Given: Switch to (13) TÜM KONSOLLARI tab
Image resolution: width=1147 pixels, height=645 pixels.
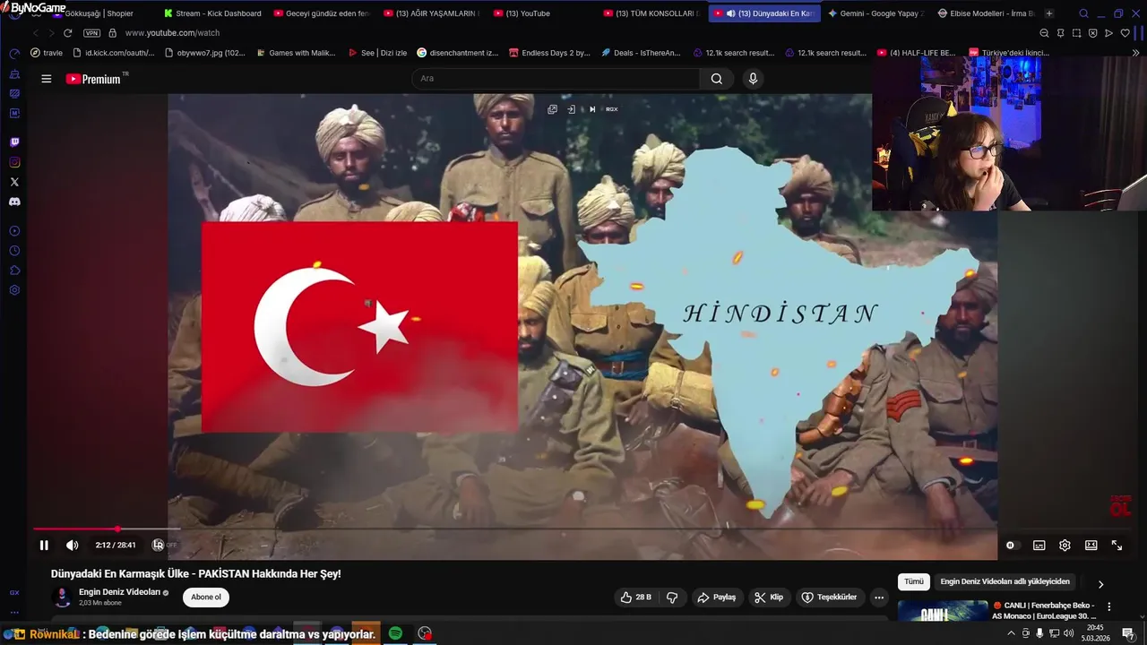Looking at the screenshot, I should 651,13.
